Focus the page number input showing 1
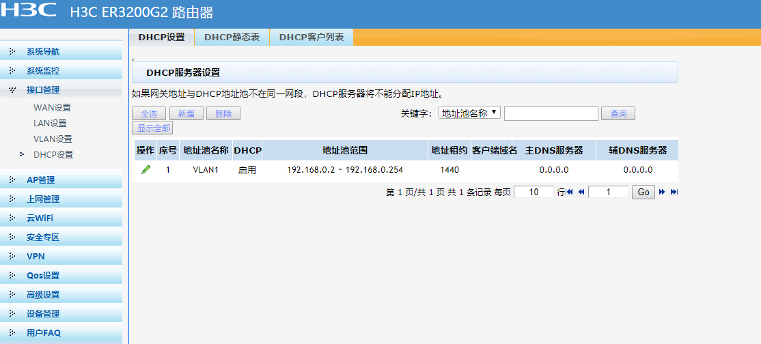 [608, 192]
